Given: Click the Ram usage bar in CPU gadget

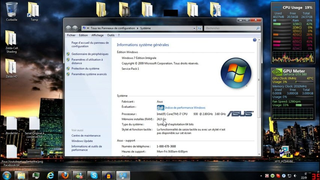Looking at the screenshot, I should (282, 20).
